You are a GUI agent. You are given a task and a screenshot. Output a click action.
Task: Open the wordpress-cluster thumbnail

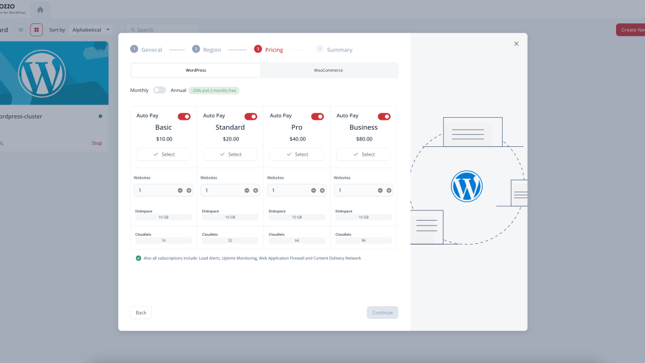click(54, 73)
